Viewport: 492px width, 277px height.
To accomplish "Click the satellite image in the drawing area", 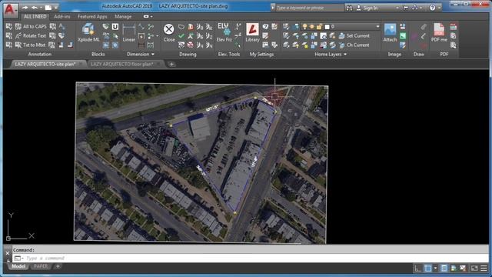I will pyautogui.click(x=201, y=162).
